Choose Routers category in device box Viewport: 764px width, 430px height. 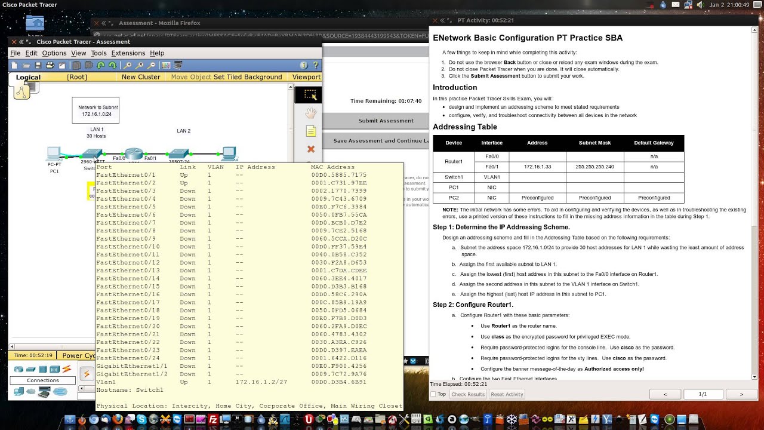coord(19,369)
